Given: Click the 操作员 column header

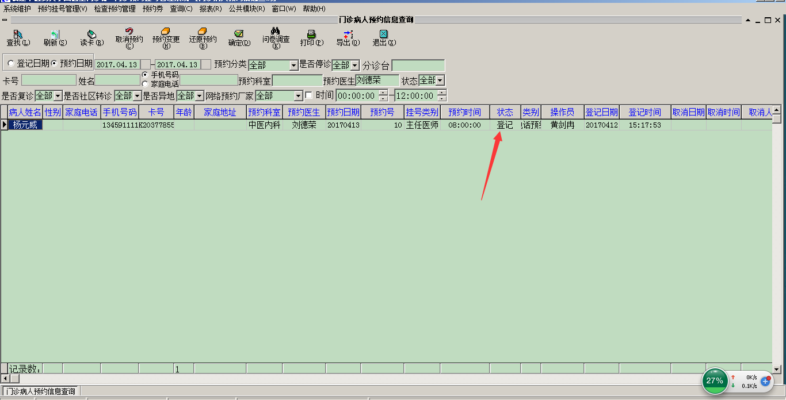Looking at the screenshot, I should click(562, 112).
